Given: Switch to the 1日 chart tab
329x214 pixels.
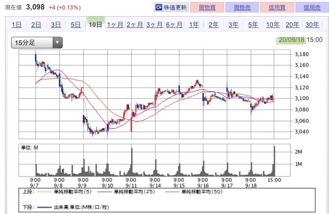Looking at the screenshot, I should 17,24.
